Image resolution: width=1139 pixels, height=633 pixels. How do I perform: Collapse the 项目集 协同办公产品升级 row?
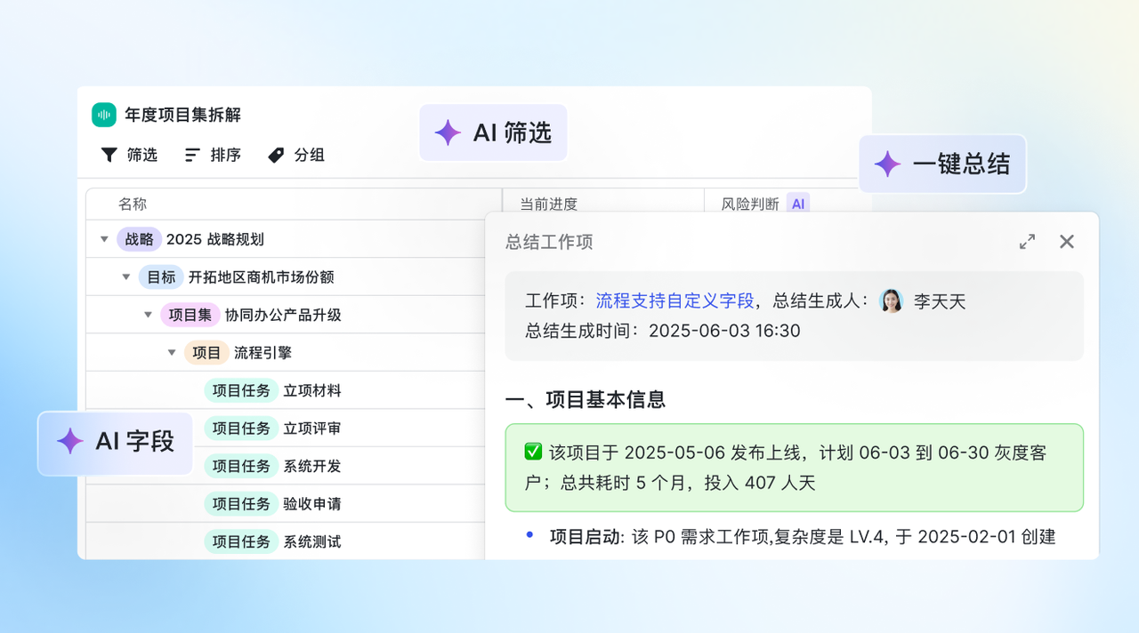(148, 315)
